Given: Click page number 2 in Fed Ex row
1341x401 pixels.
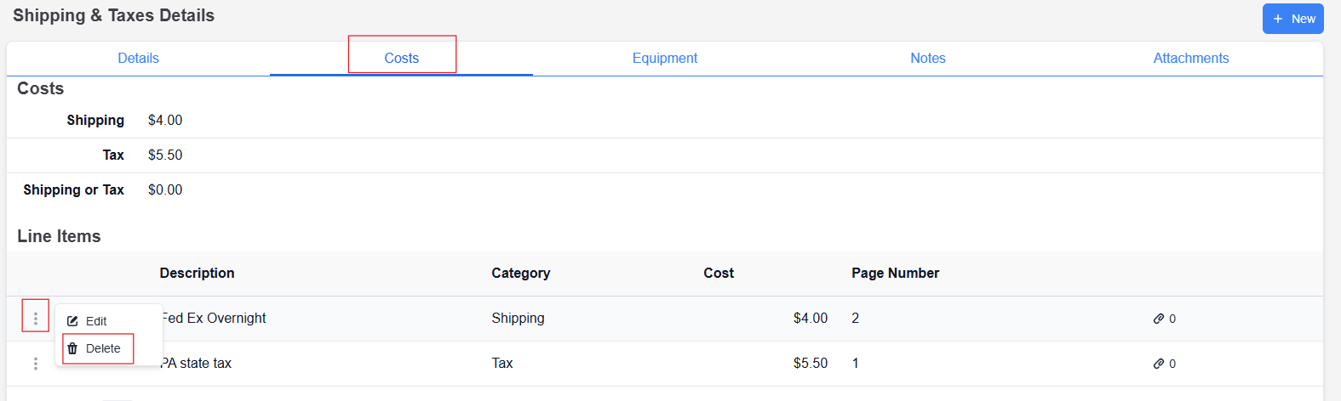Looking at the screenshot, I should [x=856, y=318].
